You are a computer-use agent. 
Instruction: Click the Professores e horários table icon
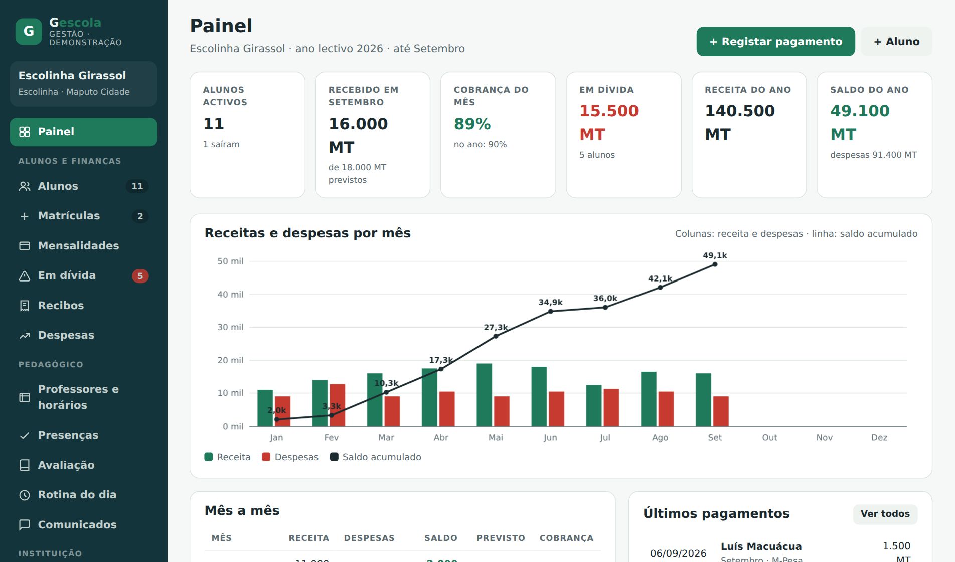pos(25,397)
